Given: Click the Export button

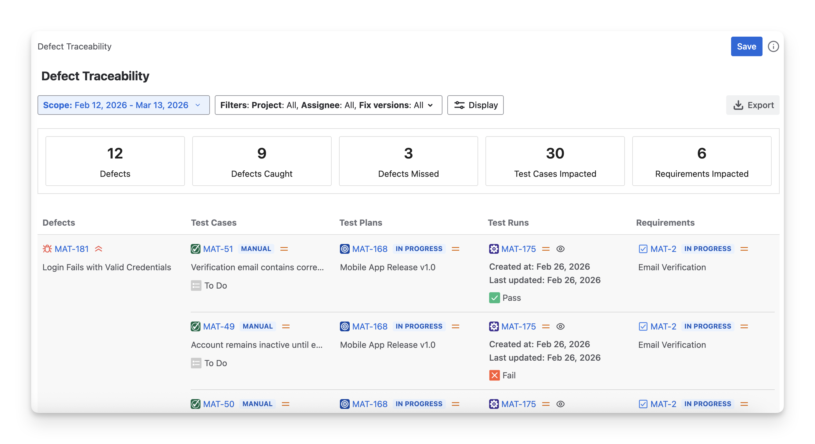Looking at the screenshot, I should (752, 105).
